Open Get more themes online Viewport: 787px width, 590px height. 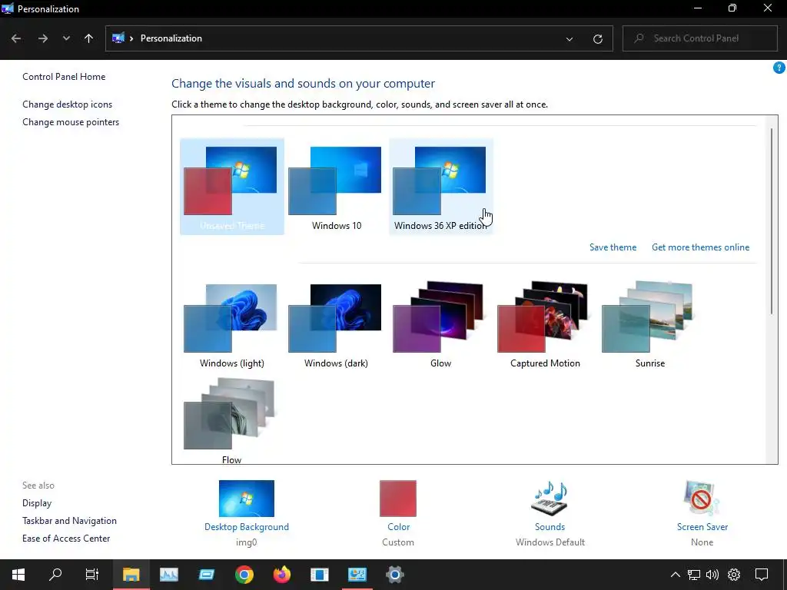point(700,247)
